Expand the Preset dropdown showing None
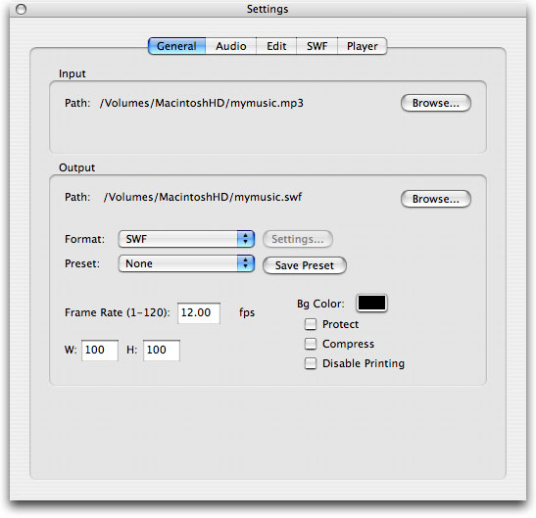Viewport: 536px width, 518px height. point(186,263)
